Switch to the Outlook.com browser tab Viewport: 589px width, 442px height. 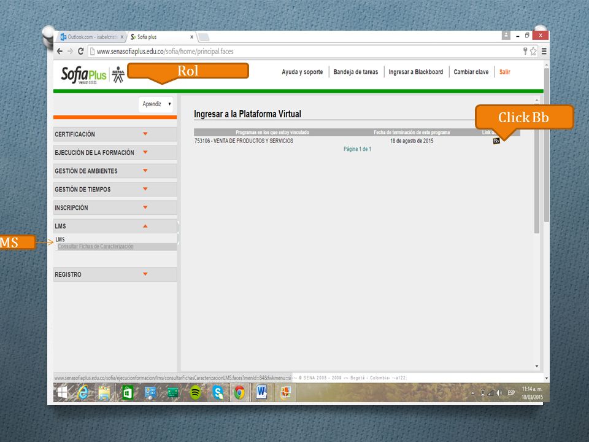click(x=92, y=37)
